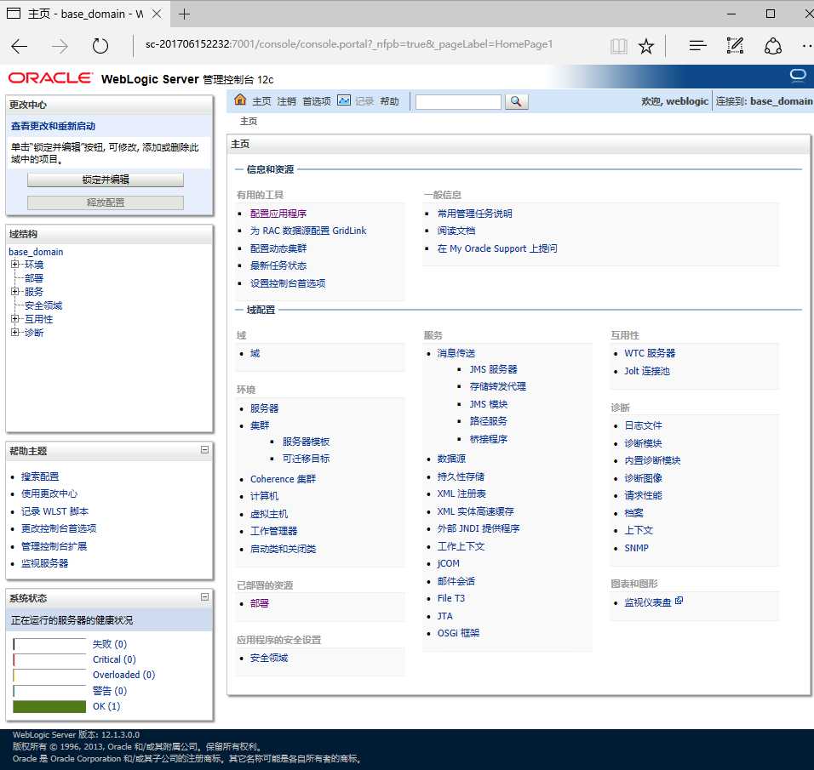This screenshot has height=770, width=814.
Task: Collapse the 帮助主题 panel
Action: coord(204,449)
